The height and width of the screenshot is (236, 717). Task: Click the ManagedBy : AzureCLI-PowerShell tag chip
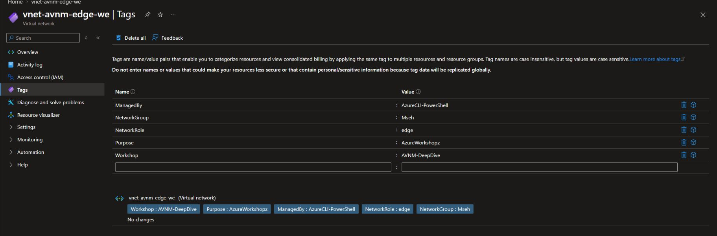(x=316, y=209)
